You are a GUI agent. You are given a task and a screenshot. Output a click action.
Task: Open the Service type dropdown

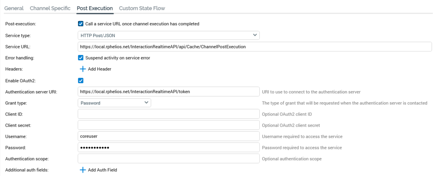point(168,35)
